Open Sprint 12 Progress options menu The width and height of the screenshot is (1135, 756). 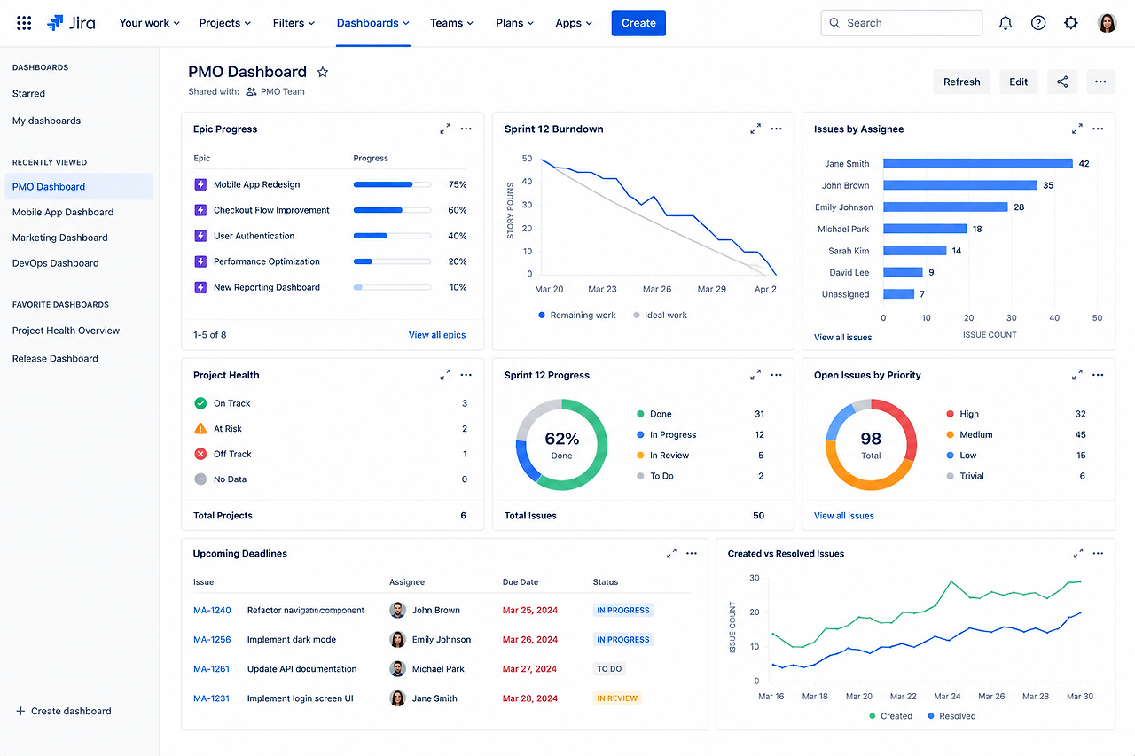(x=777, y=376)
